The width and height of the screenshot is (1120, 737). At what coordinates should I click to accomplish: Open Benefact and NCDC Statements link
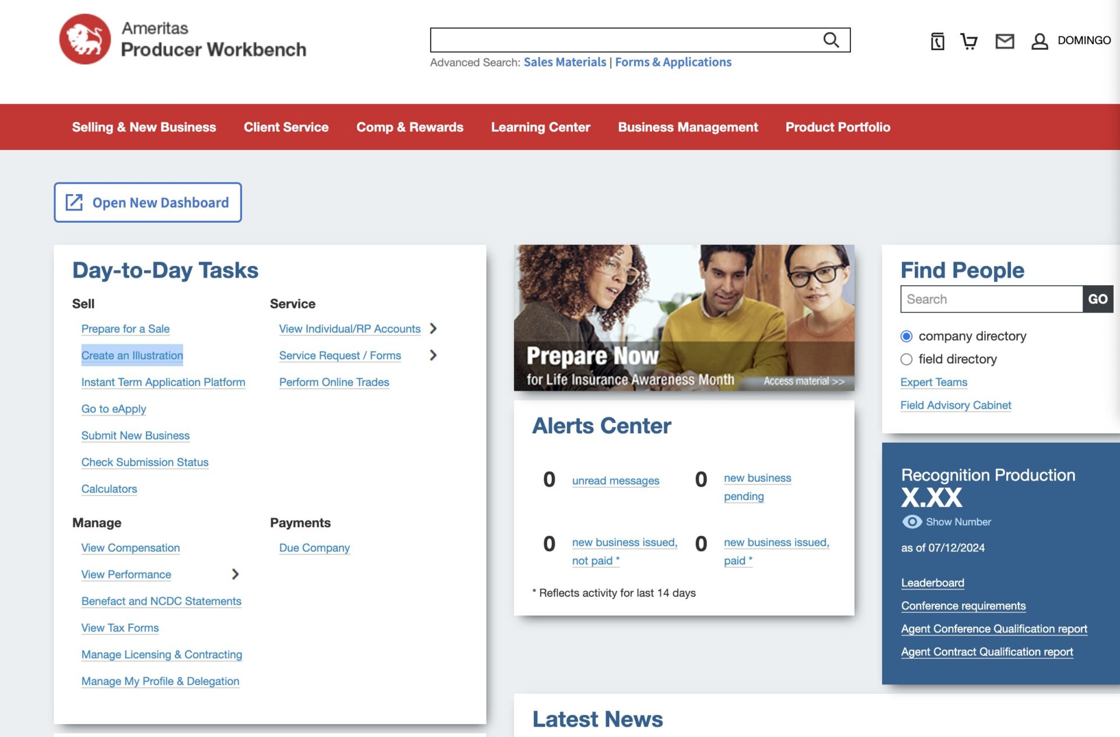[162, 601]
